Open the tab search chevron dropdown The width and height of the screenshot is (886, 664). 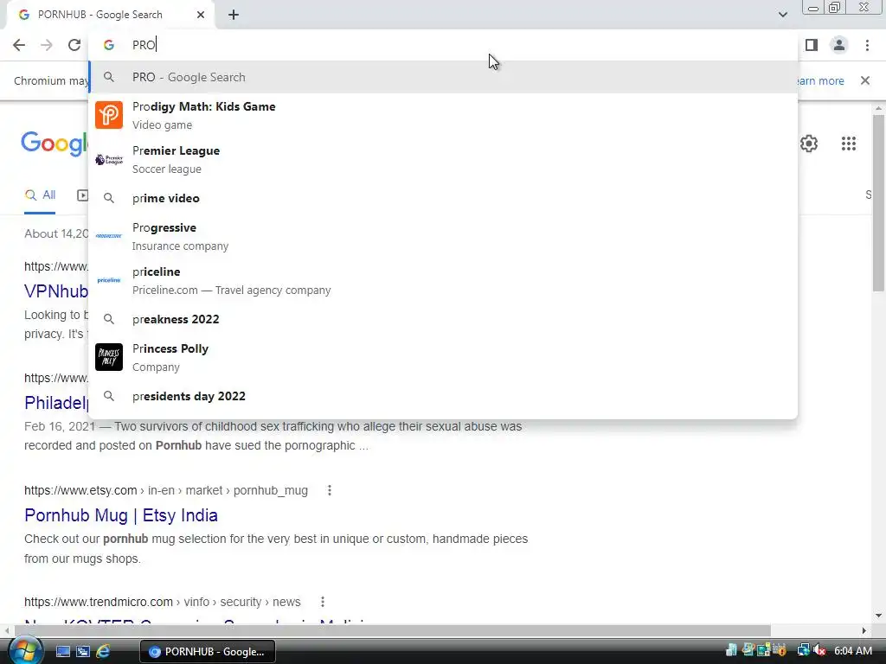coord(782,15)
